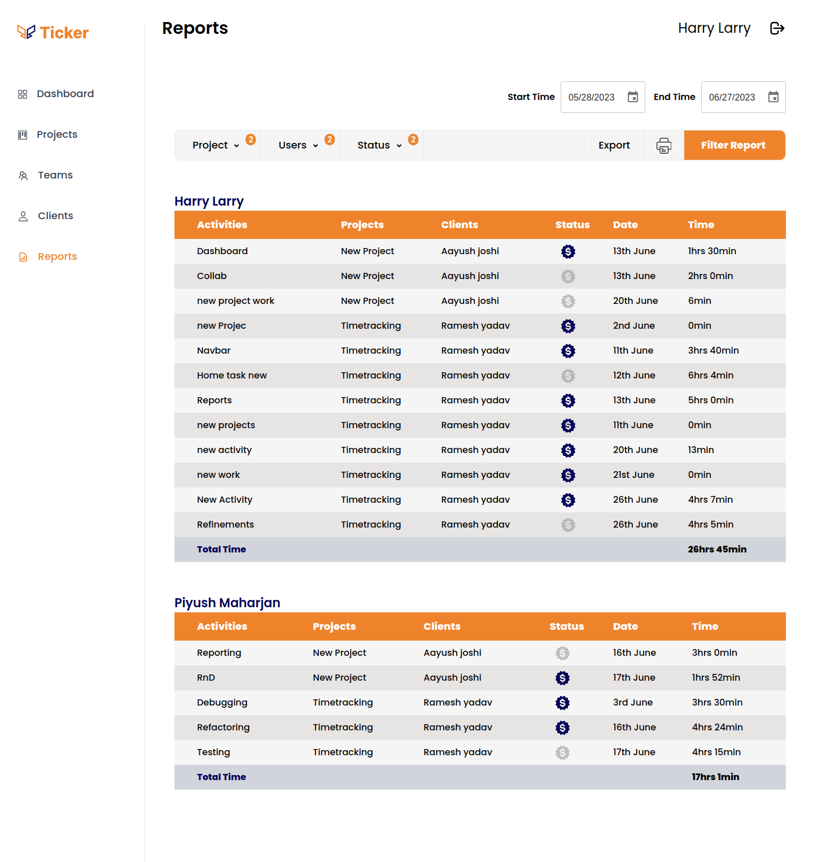Click the End Time date field 06/27/2023
Image resolution: width=813 pixels, height=862 pixels.
tap(743, 97)
